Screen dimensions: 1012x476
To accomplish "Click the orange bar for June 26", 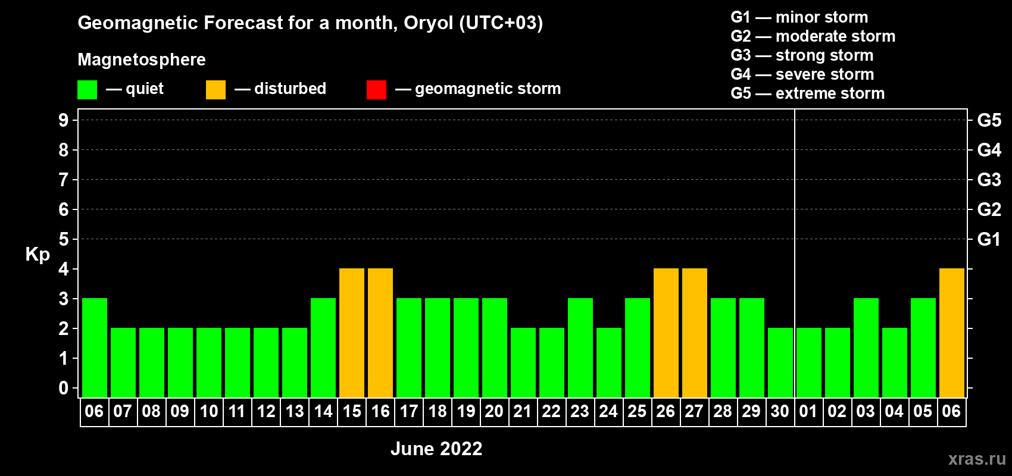I will point(666,333).
